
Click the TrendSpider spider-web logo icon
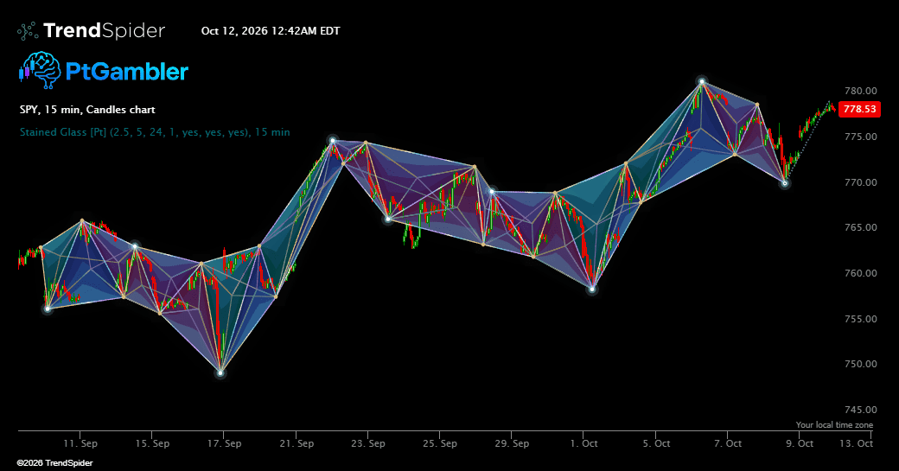pyautogui.click(x=28, y=31)
